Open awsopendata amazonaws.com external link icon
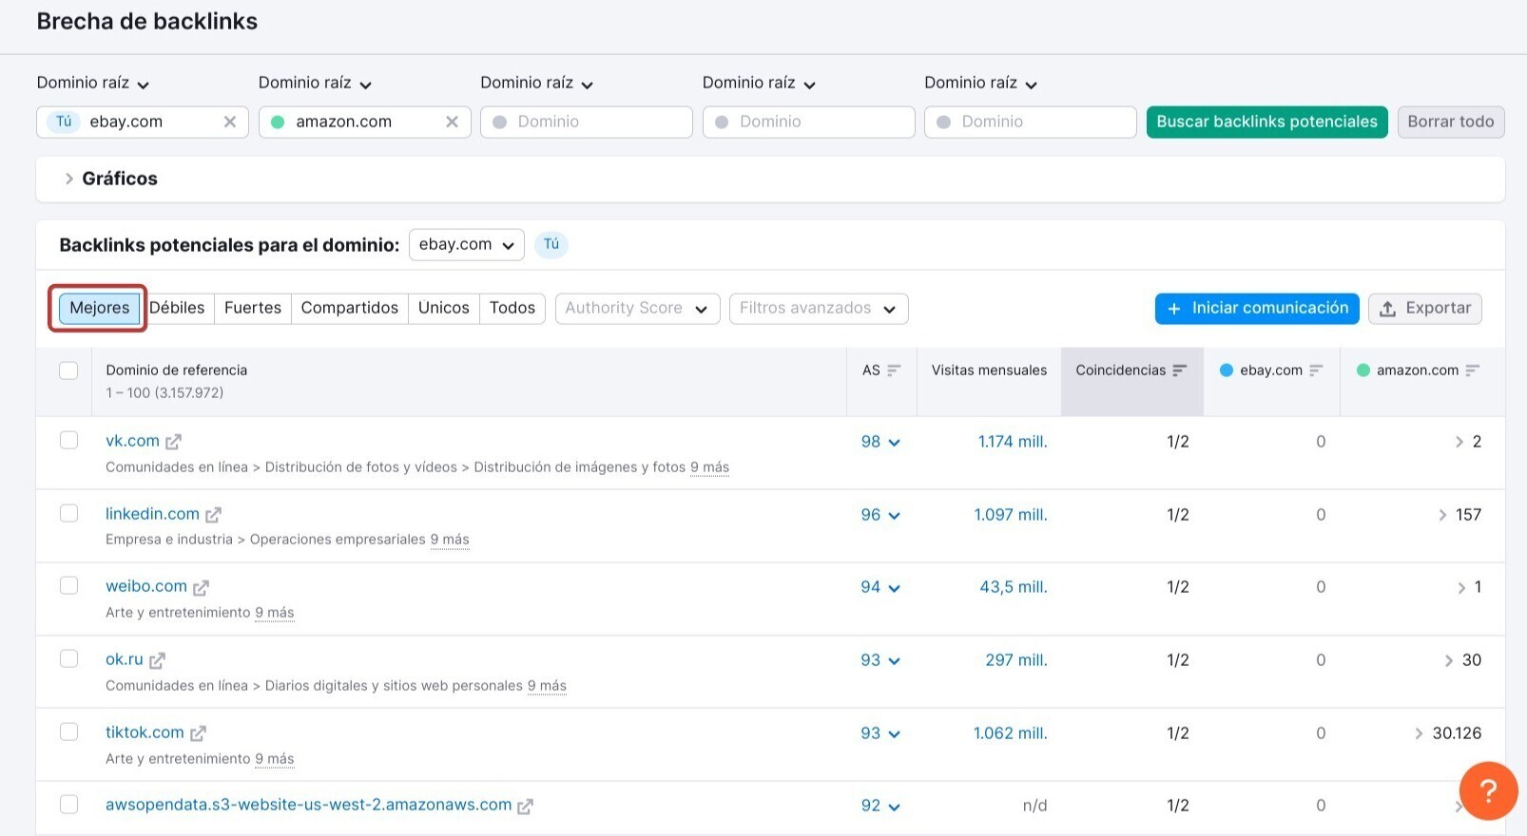The image size is (1527, 836). pos(525,806)
